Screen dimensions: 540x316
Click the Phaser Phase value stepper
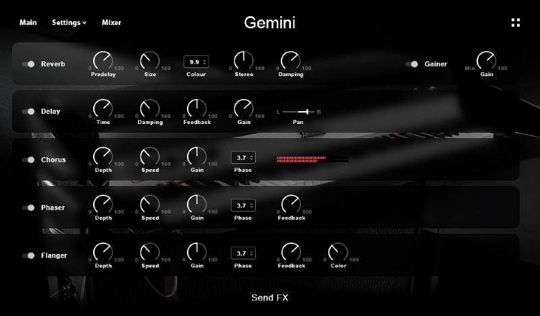coord(243,206)
